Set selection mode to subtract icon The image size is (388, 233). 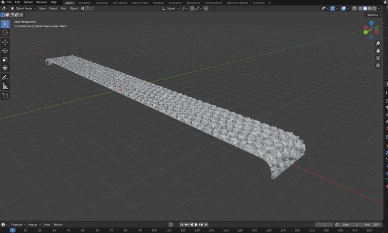(x=12, y=15)
